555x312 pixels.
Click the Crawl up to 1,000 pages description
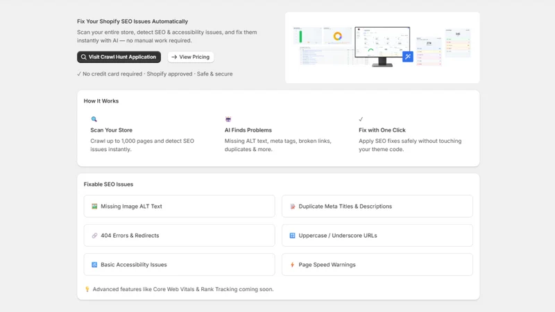pyautogui.click(x=142, y=145)
